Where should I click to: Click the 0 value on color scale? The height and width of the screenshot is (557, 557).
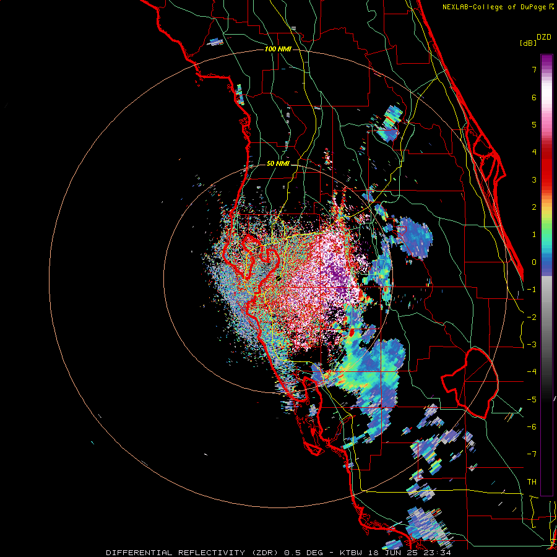[x=534, y=262]
